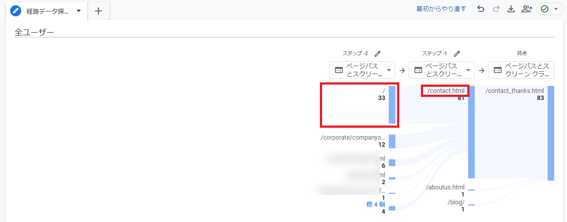Edit Step -1 with pencil icon
The width and height of the screenshot is (567, 222).
click(x=457, y=54)
